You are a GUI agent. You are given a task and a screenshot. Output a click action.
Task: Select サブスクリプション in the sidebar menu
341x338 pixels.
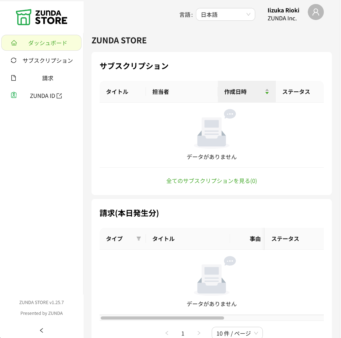pyautogui.click(x=48, y=60)
